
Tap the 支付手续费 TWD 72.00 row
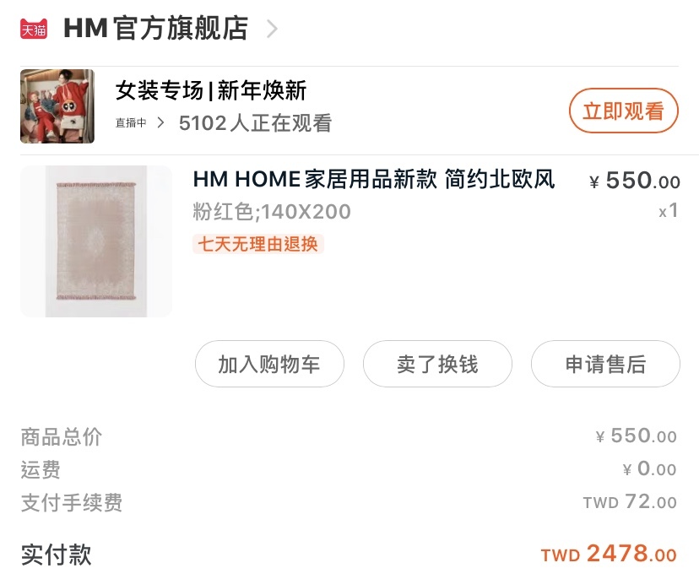point(349,502)
